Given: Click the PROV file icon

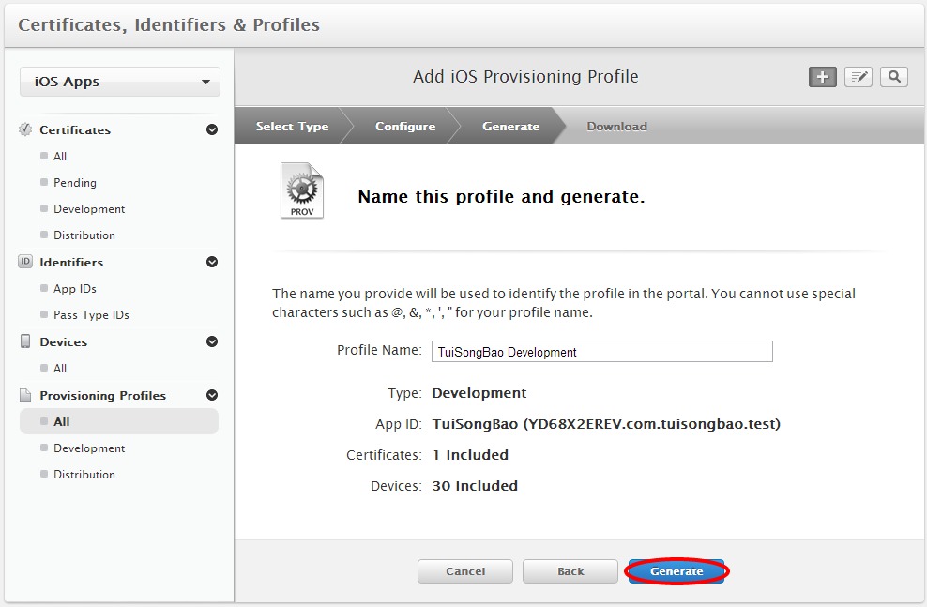Looking at the screenshot, I should 301,191.
